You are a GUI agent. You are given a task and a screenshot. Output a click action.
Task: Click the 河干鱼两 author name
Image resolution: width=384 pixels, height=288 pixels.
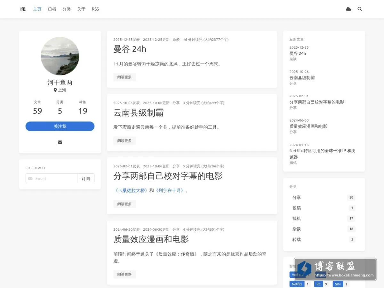(60, 83)
